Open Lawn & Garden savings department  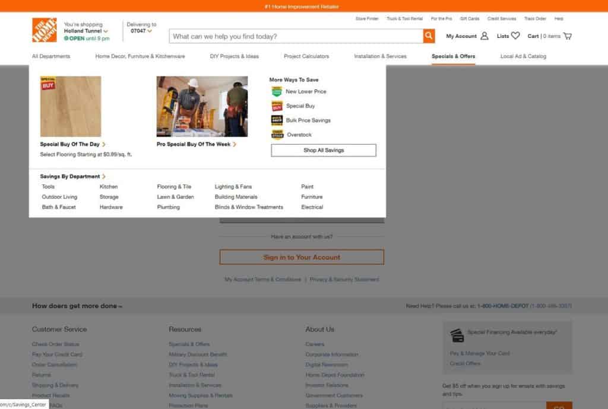point(176,197)
